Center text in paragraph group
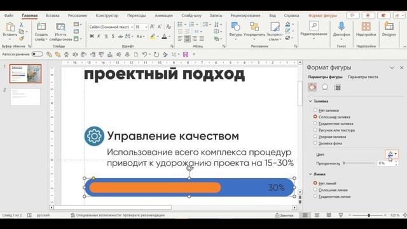 click(x=187, y=39)
